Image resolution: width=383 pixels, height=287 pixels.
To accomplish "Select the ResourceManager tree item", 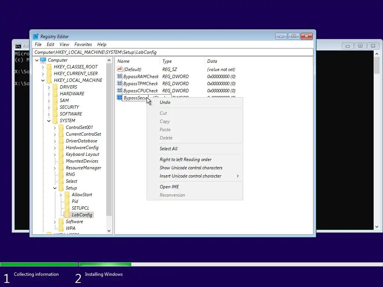I will pyautogui.click(x=83, y=168).
